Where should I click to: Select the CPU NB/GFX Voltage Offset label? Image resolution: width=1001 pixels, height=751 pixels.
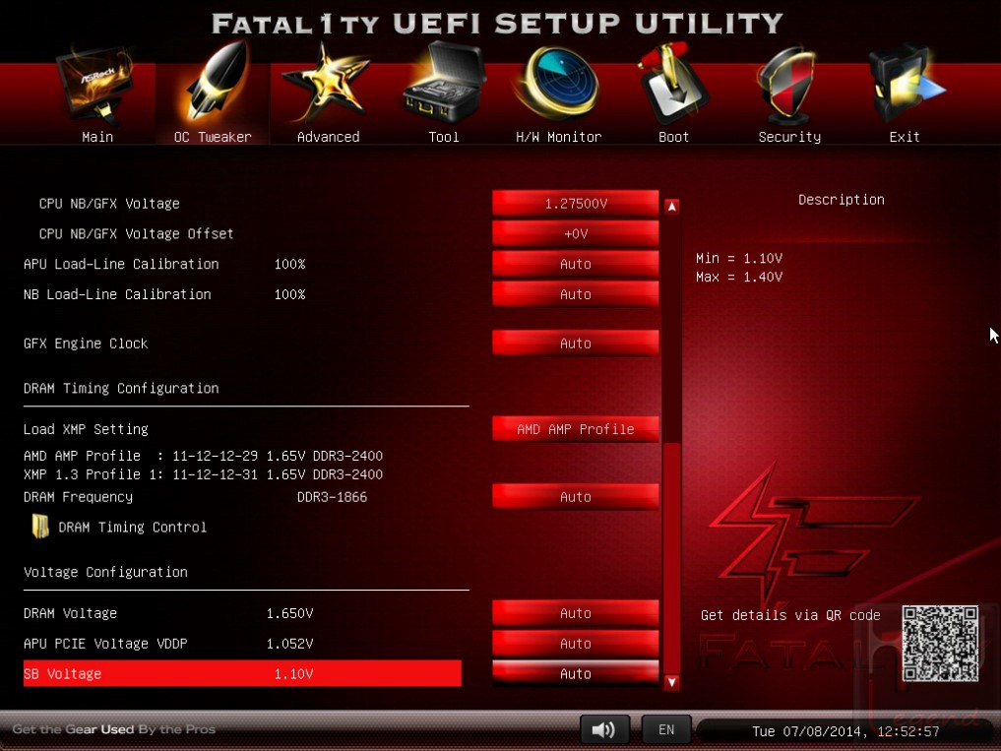pos(136,233)
